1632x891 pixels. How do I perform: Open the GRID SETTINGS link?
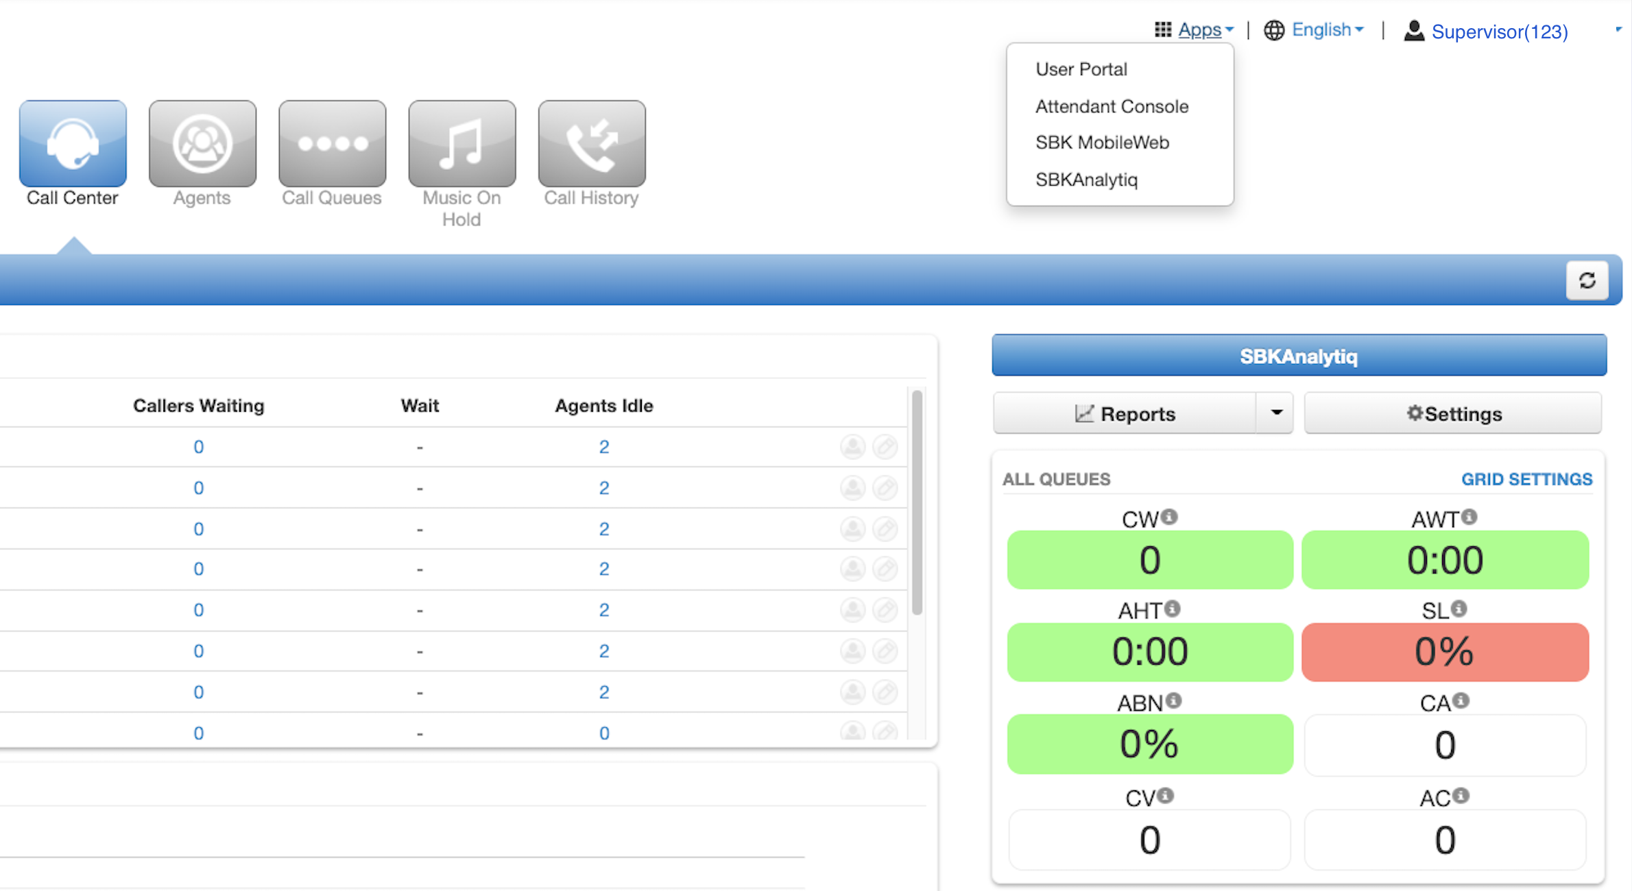point(1526,479)
